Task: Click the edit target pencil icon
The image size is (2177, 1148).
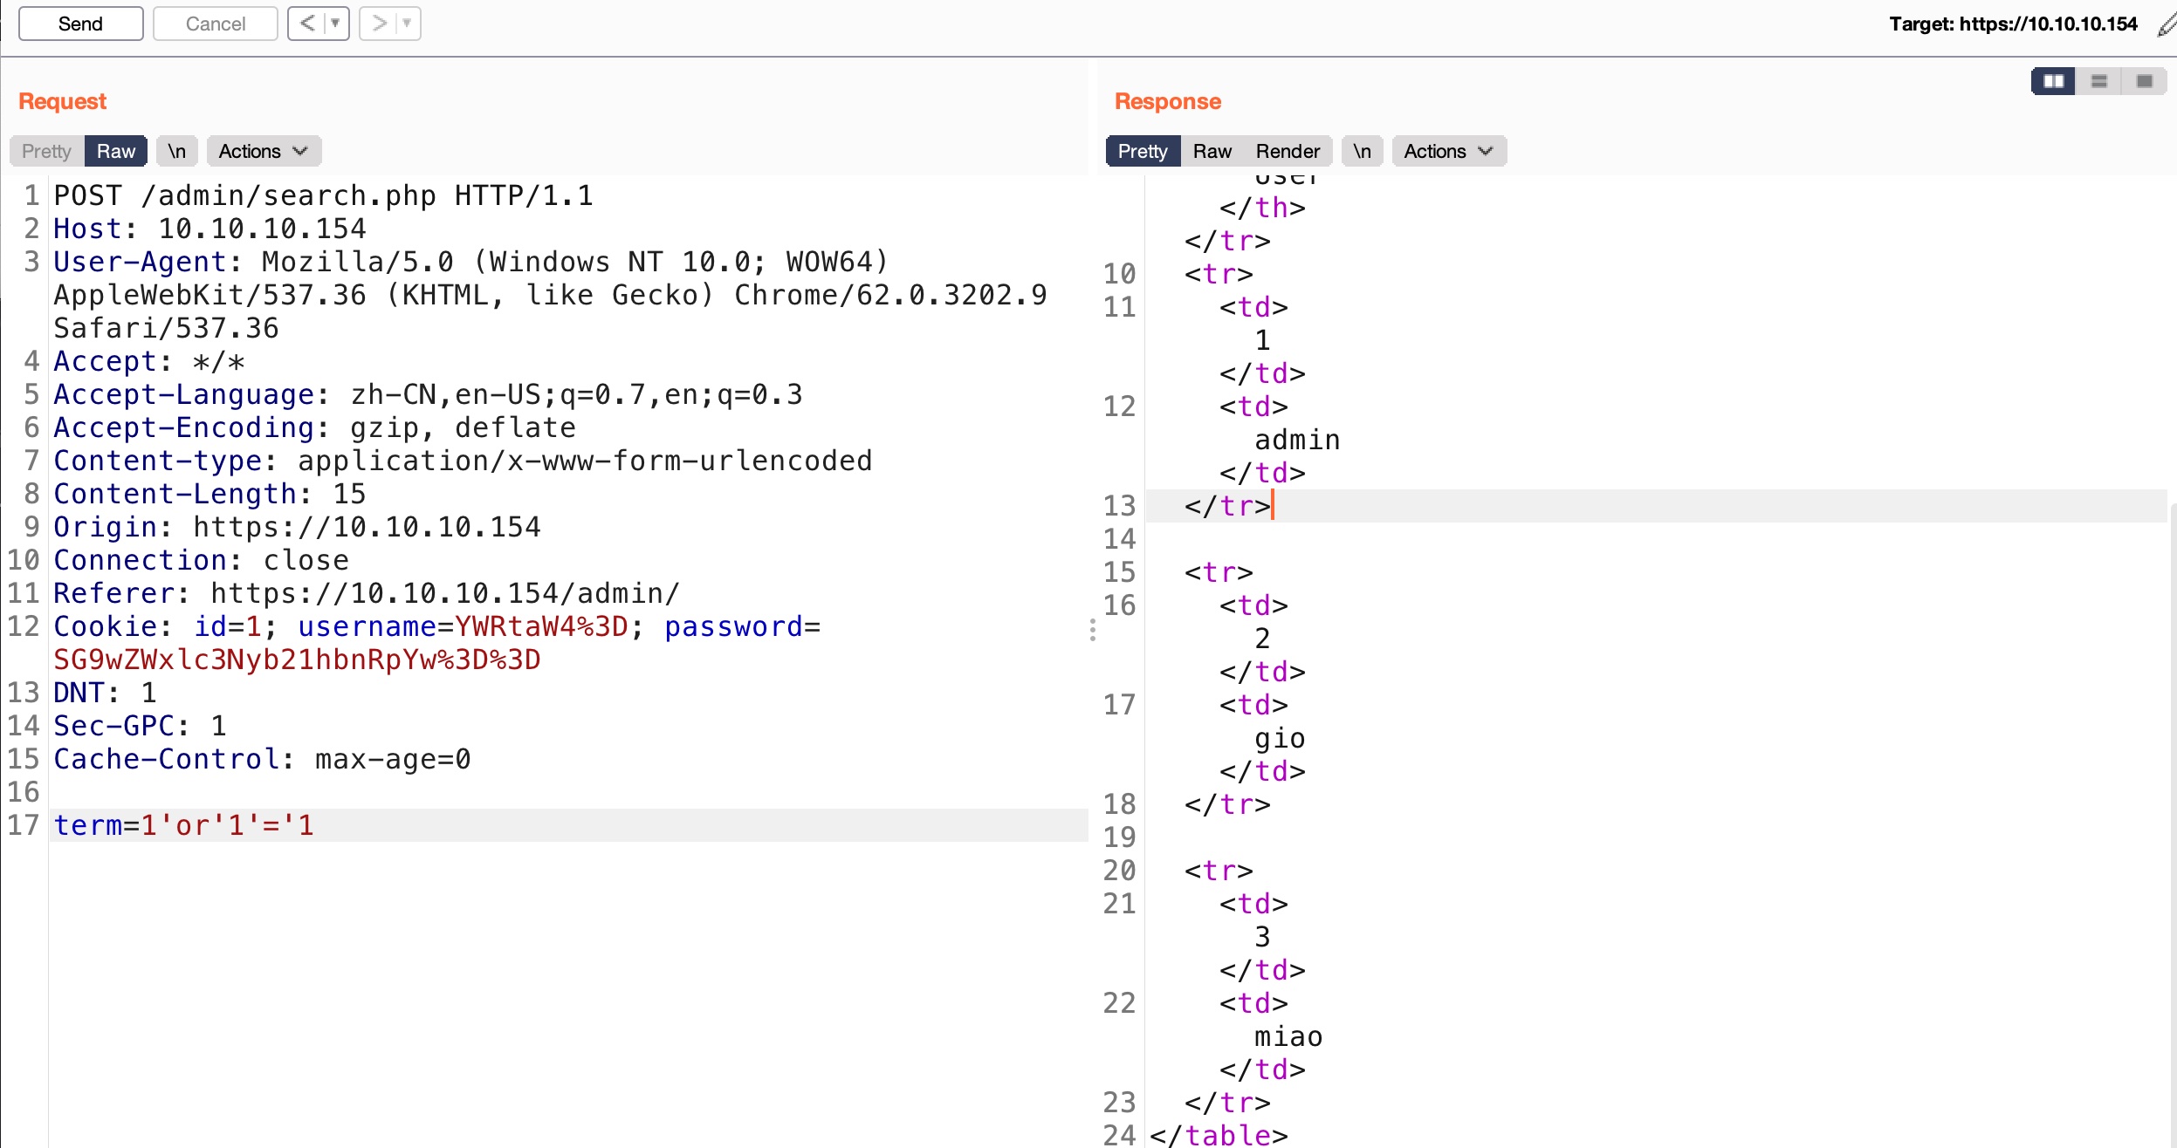Action: 2166,24
